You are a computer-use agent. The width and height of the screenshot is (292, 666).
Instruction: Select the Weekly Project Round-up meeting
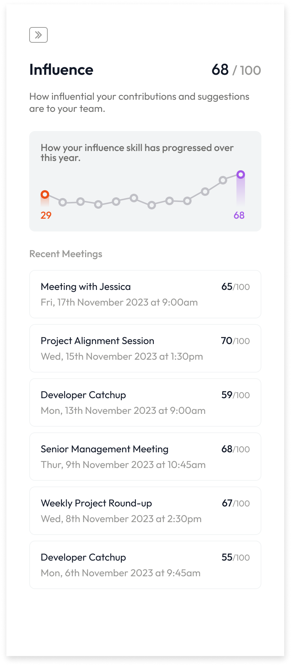coord(145,511)
